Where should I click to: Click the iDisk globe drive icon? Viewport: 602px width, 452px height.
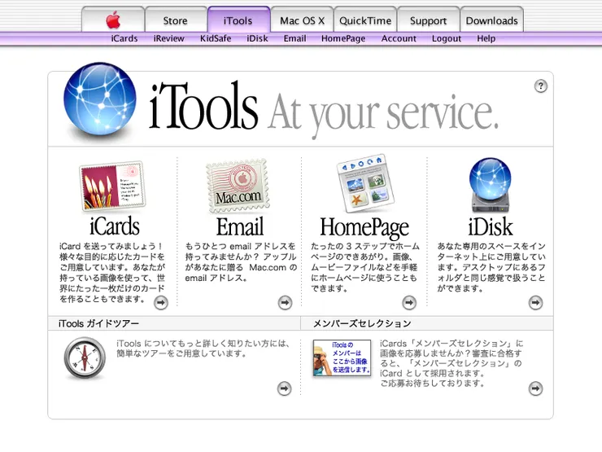point(491,185)
